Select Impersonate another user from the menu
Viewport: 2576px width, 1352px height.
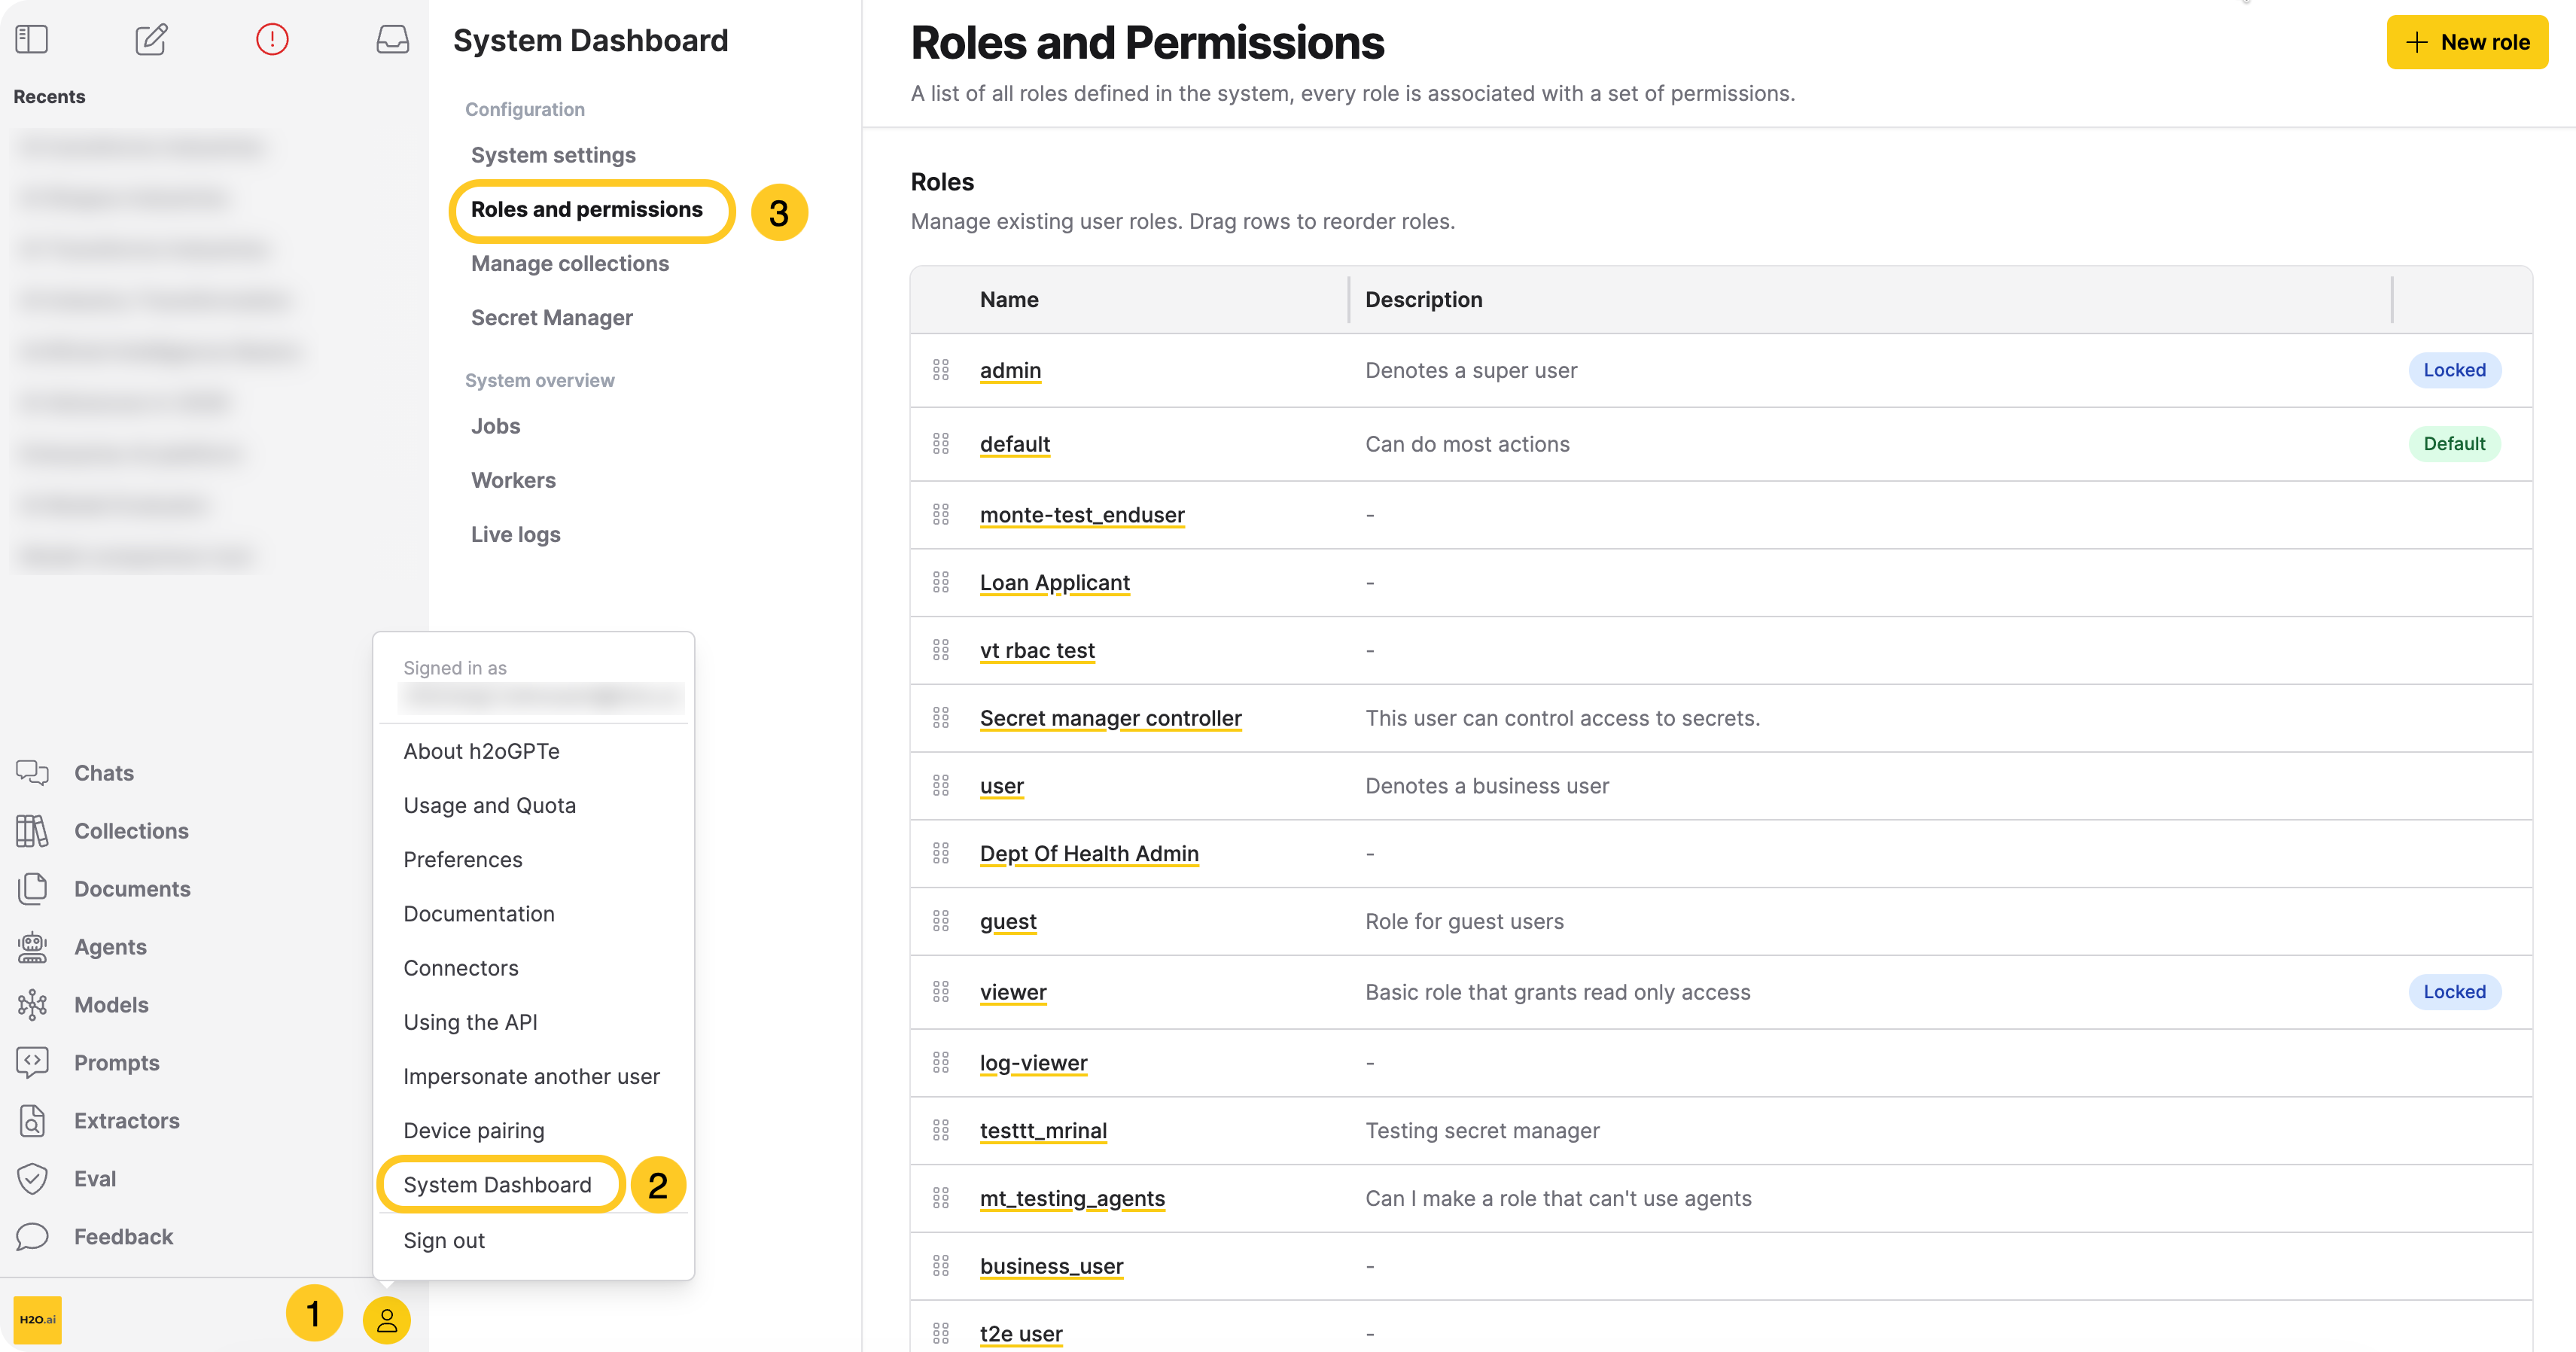coord(531,1076)
